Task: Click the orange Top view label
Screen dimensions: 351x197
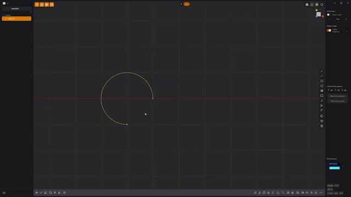Action: pos(186,4)
